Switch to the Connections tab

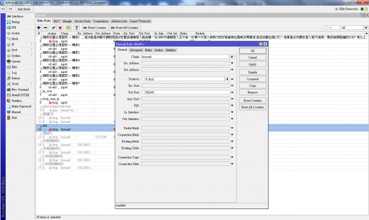(x=101, y=21)
